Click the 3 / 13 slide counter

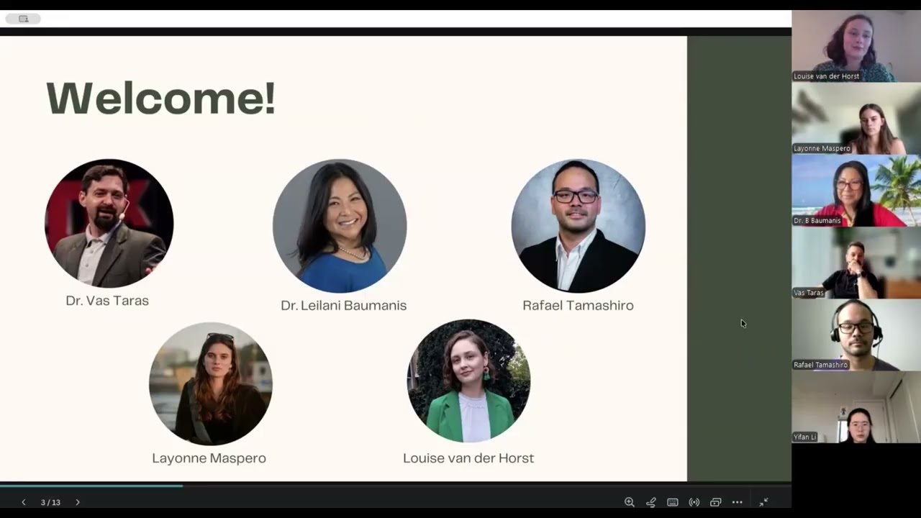[50, 502]
